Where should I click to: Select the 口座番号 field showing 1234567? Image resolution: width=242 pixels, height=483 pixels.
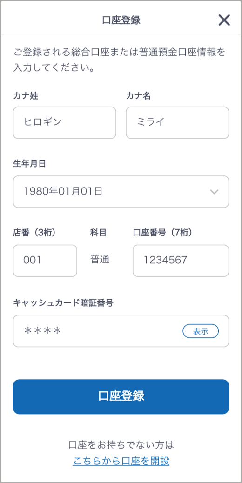(x=181, y=261)
